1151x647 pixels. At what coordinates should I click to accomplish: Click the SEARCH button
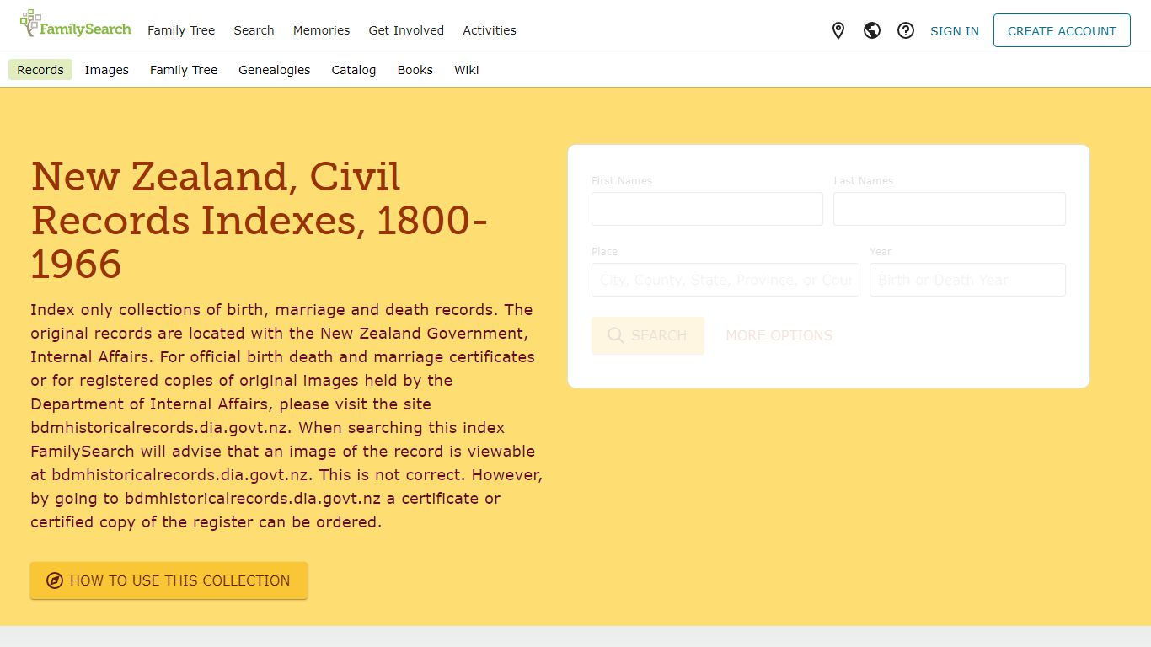(648, 335)
